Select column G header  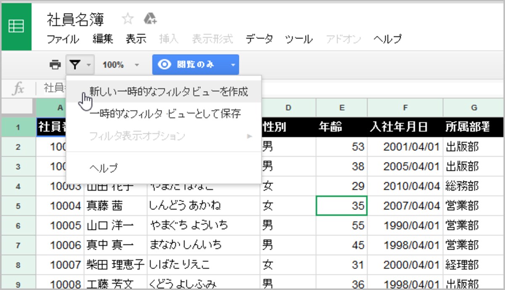(x=473, y=108)
